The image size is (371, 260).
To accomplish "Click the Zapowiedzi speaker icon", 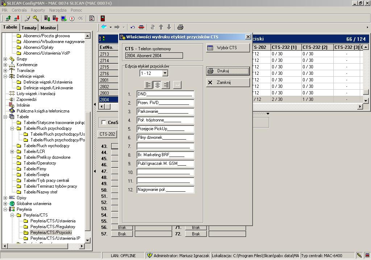I will [x=12, y=99].
